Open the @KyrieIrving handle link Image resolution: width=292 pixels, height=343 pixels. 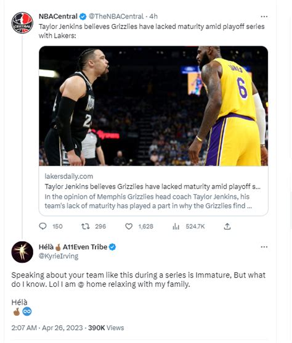click(59, 256)
